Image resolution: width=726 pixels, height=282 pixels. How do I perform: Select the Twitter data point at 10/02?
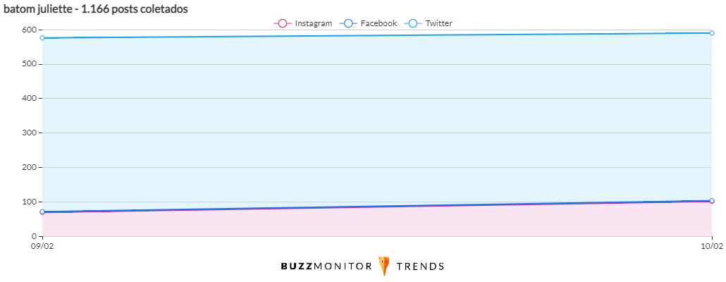[712, 32]
